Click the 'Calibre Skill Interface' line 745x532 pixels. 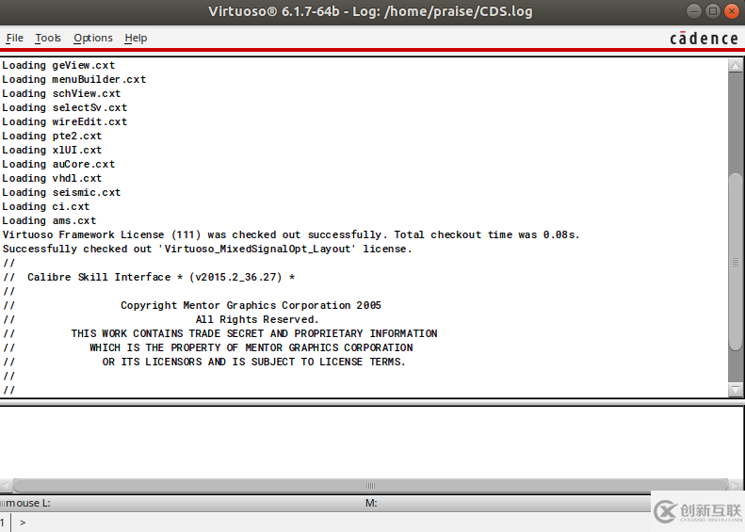coord(149,277)
